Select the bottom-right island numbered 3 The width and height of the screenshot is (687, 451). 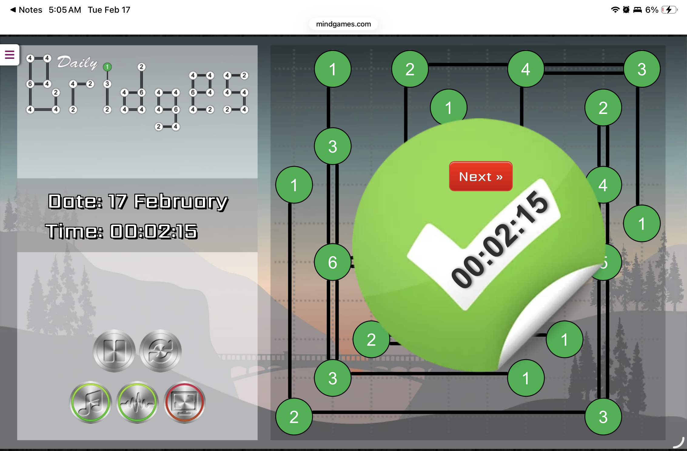click(x=603, y=417)
